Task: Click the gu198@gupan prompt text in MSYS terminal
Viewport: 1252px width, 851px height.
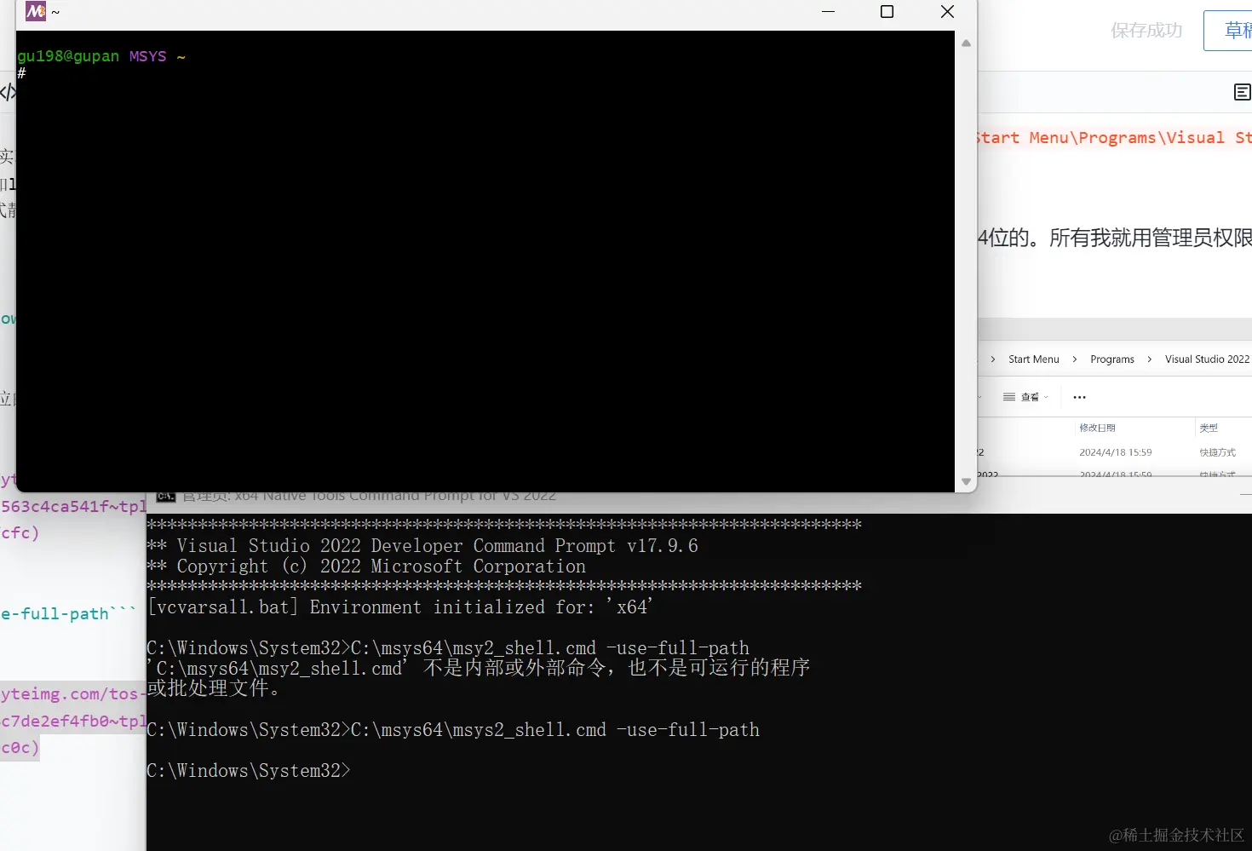Action: coord(68,56)
